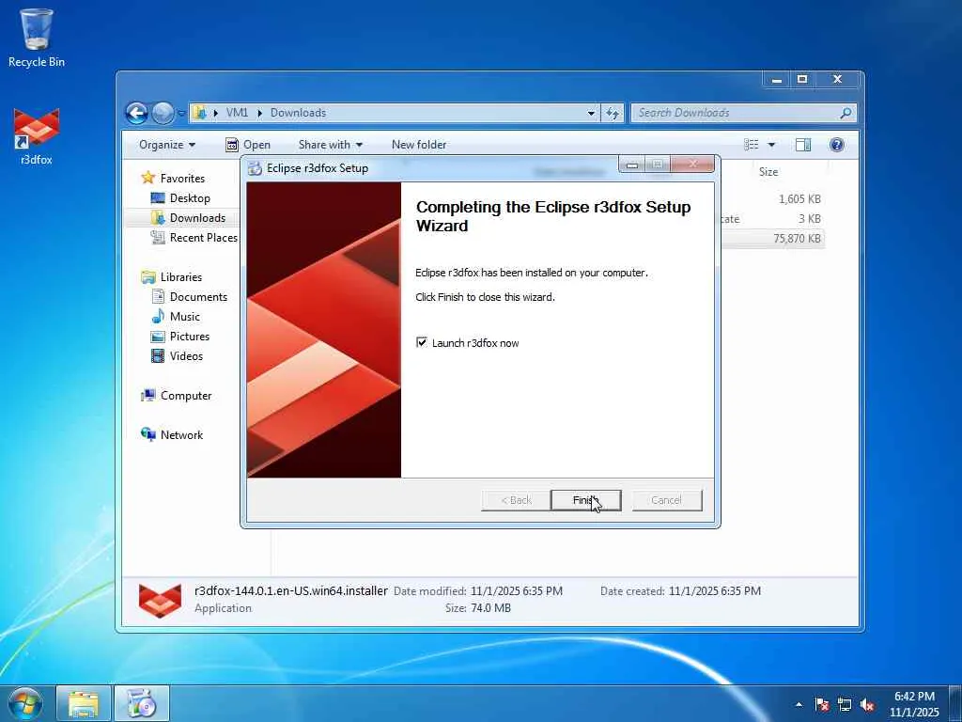Refresh the Downloads folder view

coord(613,113)
